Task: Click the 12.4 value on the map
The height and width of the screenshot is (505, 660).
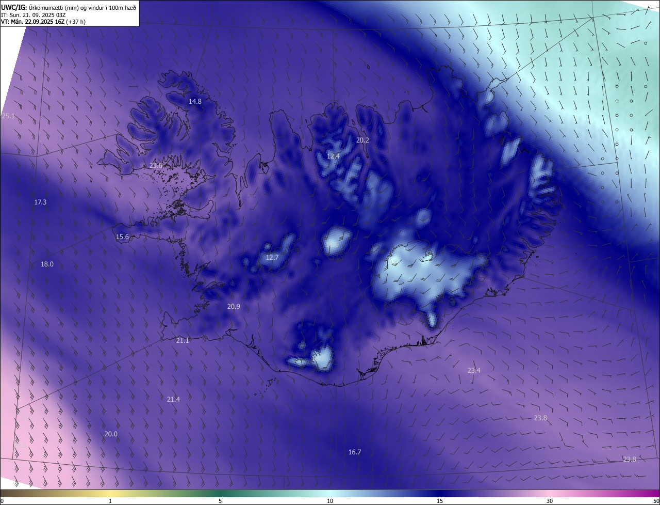Action: 334,156
